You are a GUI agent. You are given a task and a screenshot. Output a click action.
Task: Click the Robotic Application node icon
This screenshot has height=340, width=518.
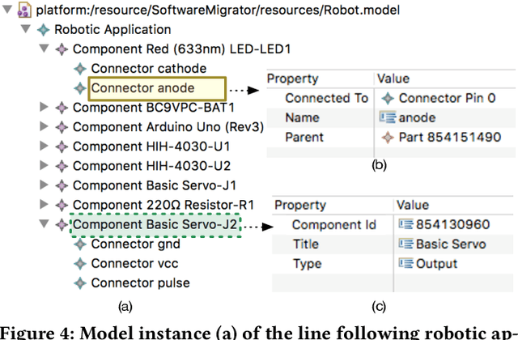click(43, 30)
